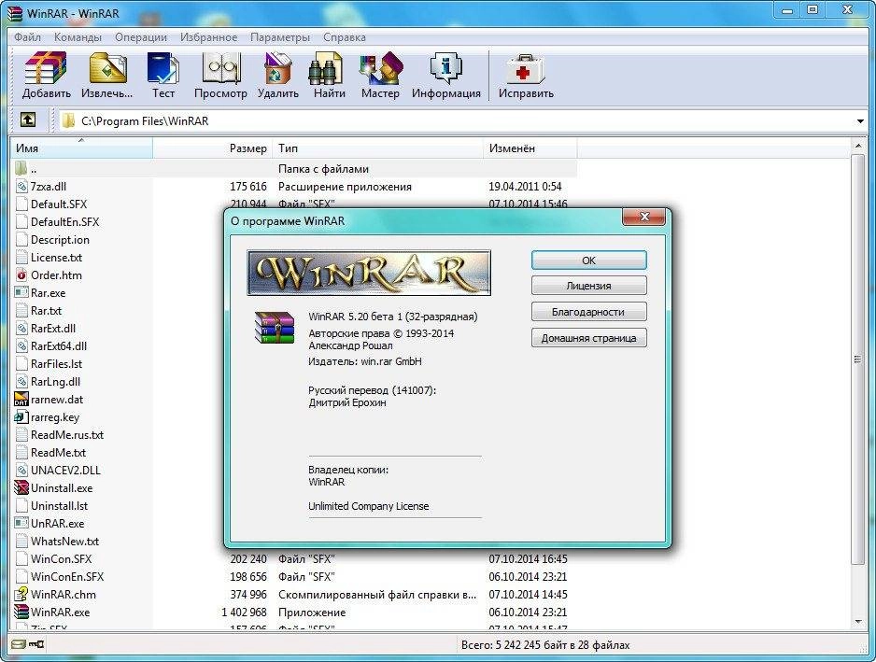Image resolution: width=876 pixels, height=662 pixels.
Task: Select the Descript.ion file
Action: click(x=60, y=240)
